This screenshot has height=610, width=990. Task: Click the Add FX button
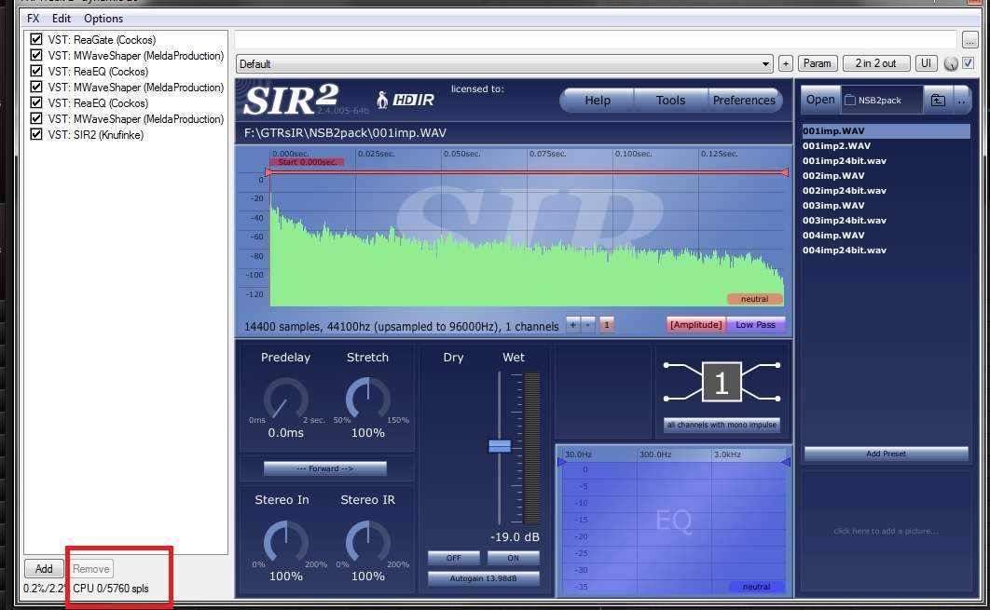[44, 568]
